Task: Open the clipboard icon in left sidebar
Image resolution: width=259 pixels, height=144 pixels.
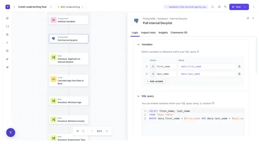Action: click(x=7, y=51)
